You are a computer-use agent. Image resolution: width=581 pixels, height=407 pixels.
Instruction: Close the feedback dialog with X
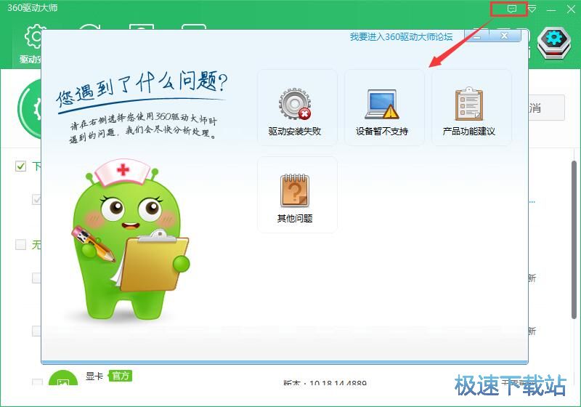point(505,36)
